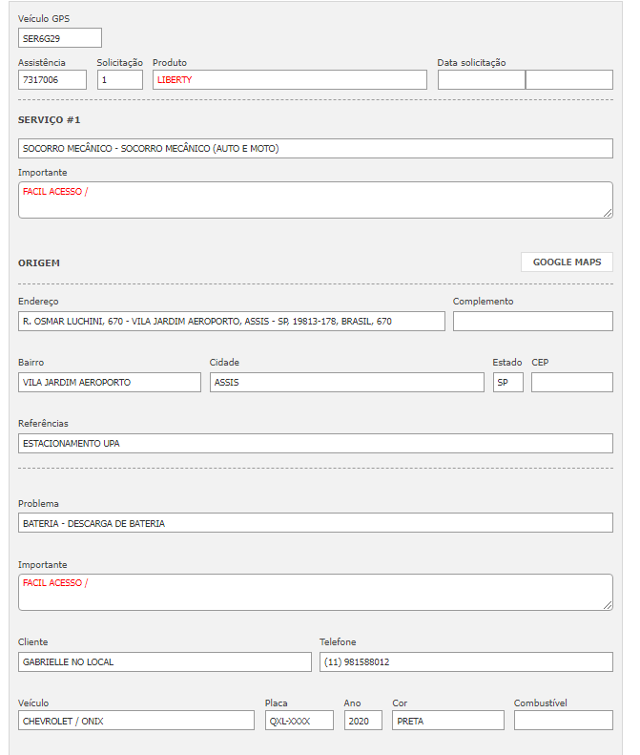640x755 pixels.
Task: Click the Cidade field containing ASSIS
Action: tap(347, 383)
